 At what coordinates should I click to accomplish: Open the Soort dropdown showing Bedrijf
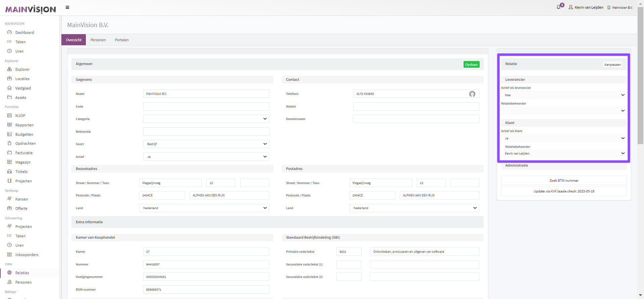[x=206, y=144]
